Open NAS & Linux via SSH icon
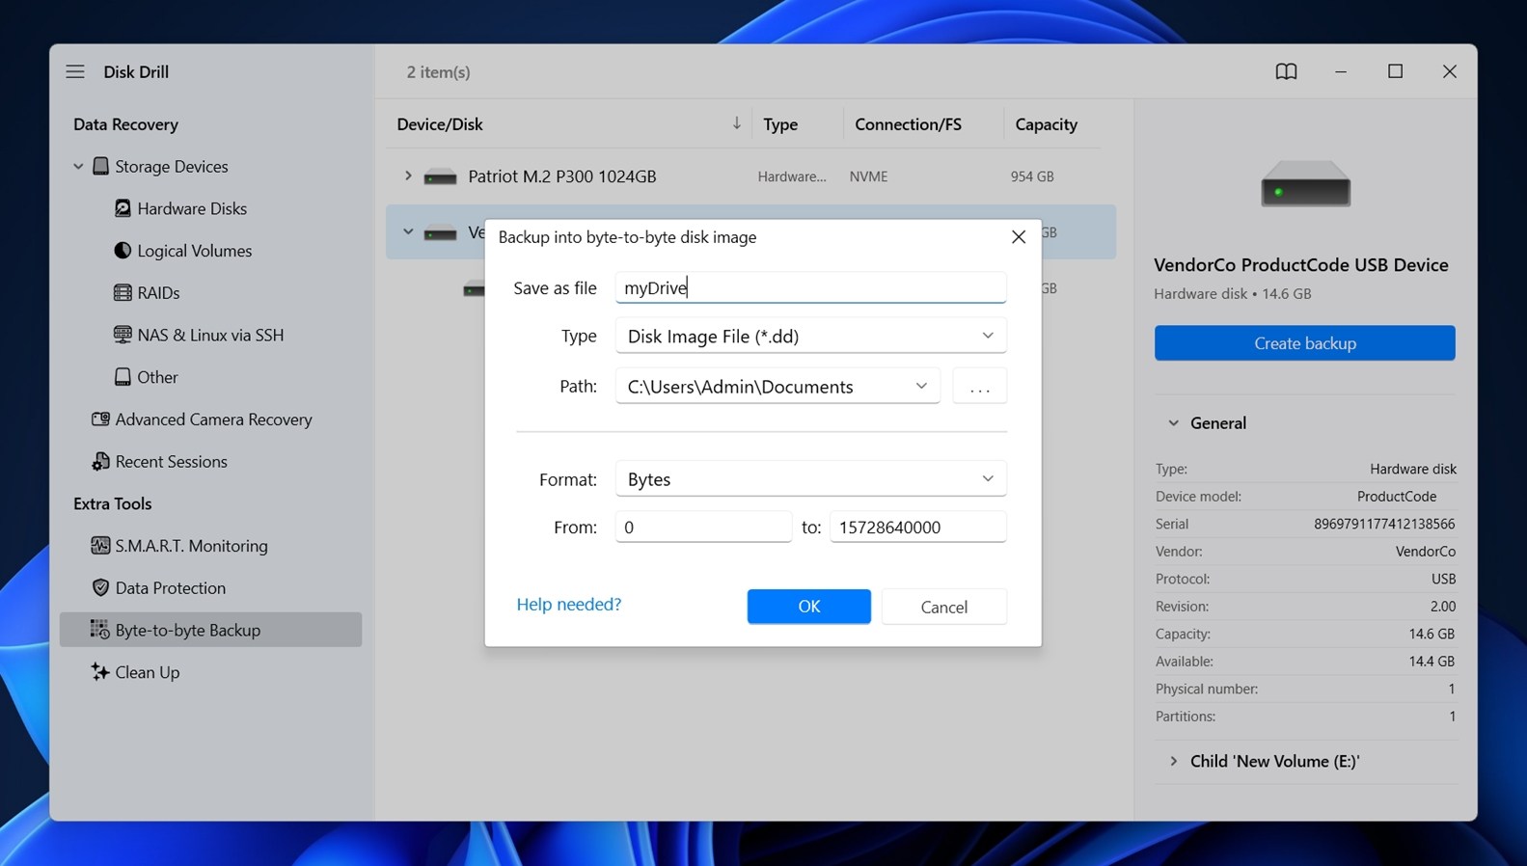 coord(123,335)
